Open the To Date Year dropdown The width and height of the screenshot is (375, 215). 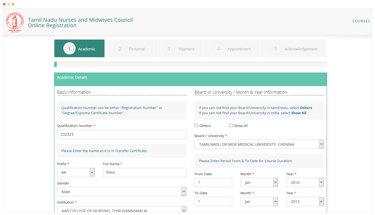click(305, 201)
